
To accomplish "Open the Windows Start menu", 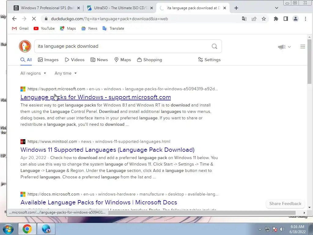I will pyautogui.click(x=8, y=229).
